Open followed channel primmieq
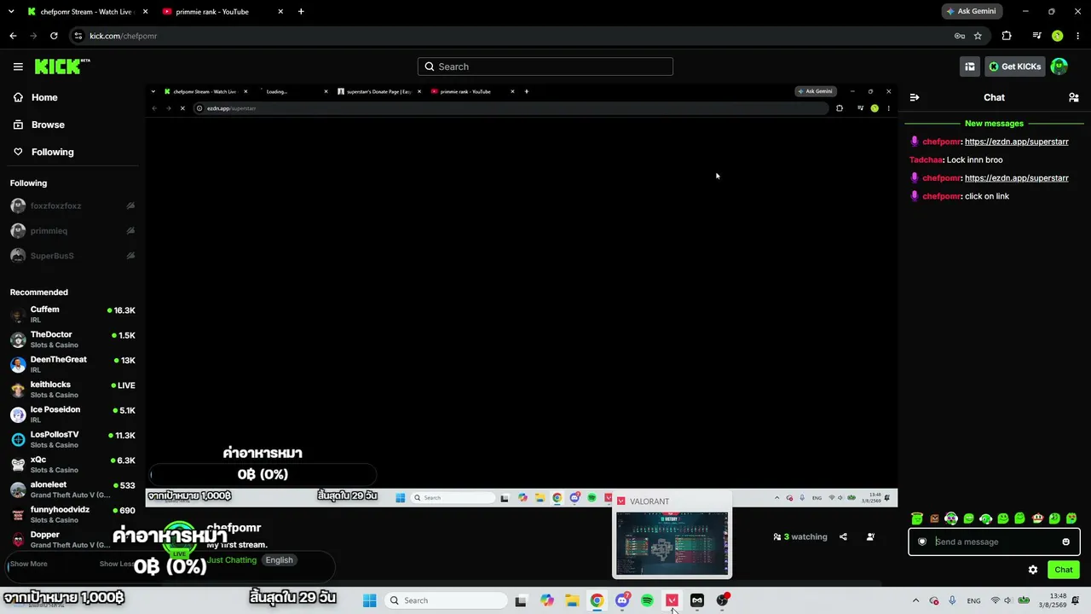This screenshot has width=1091, height=614. 72,231
